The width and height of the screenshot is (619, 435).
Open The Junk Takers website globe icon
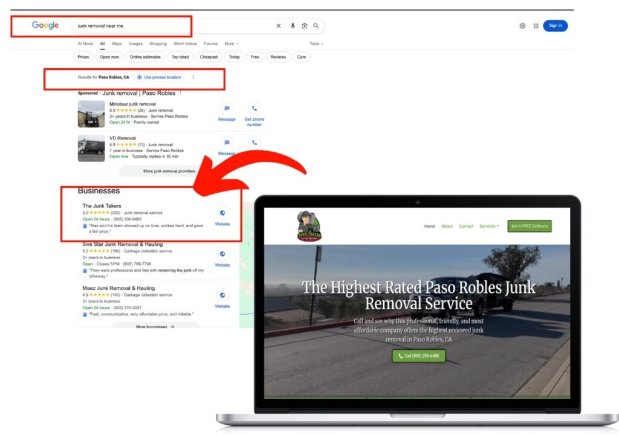tap(222, 213)
